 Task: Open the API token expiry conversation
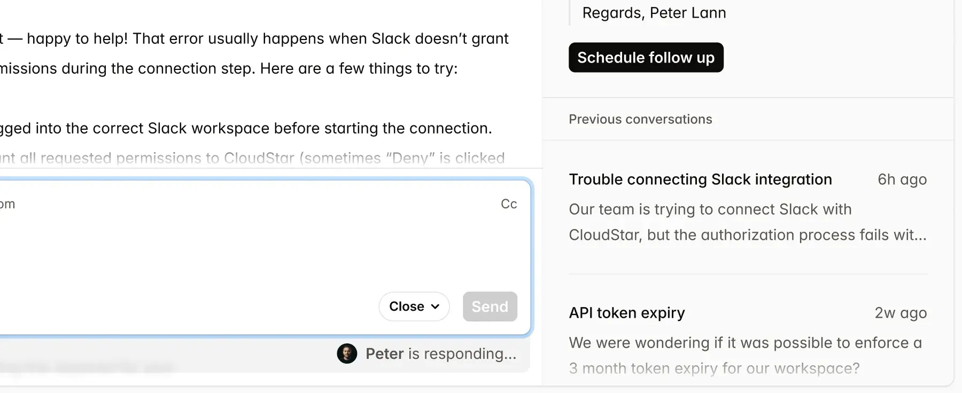(627, 313)
